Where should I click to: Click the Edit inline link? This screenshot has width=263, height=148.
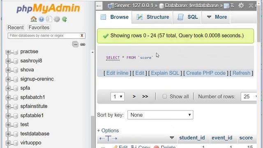point(117,73)
